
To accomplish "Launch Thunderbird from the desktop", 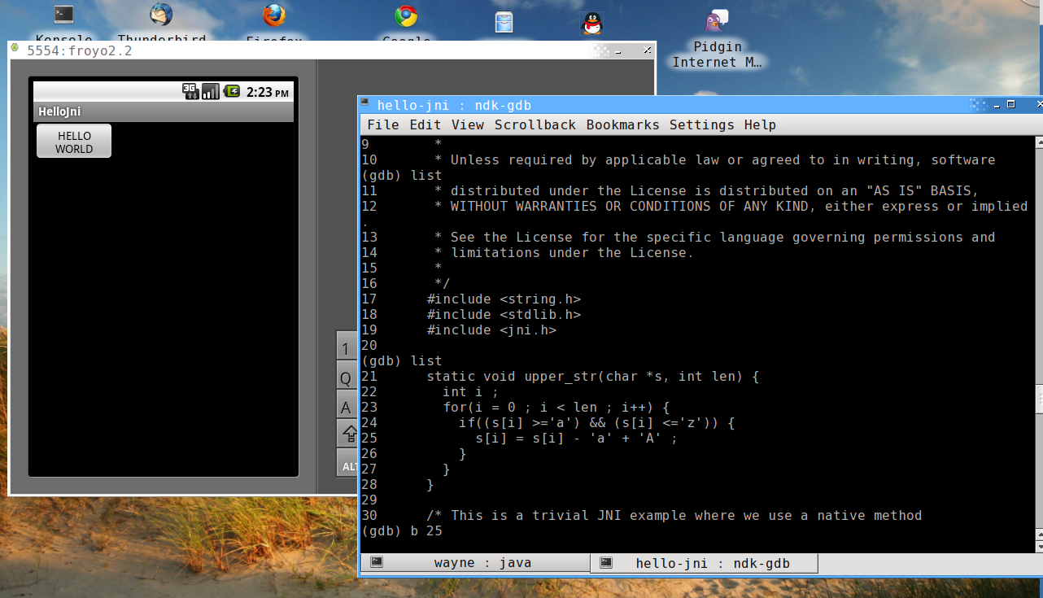I will tap(161, 15).
